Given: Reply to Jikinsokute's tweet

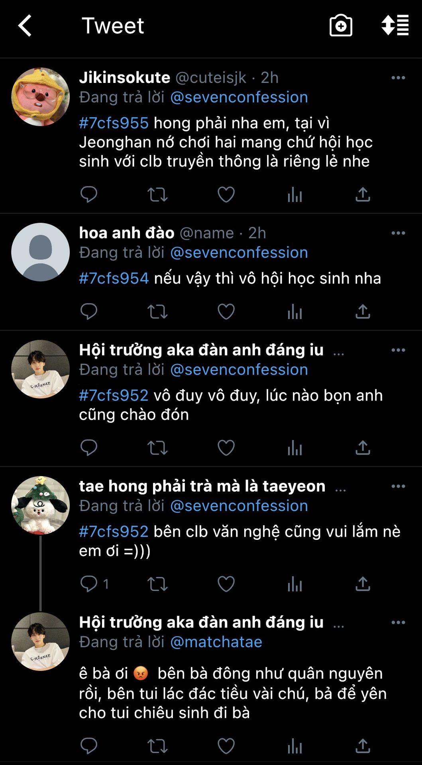Looking at the screenshot, I should point(88,194).
